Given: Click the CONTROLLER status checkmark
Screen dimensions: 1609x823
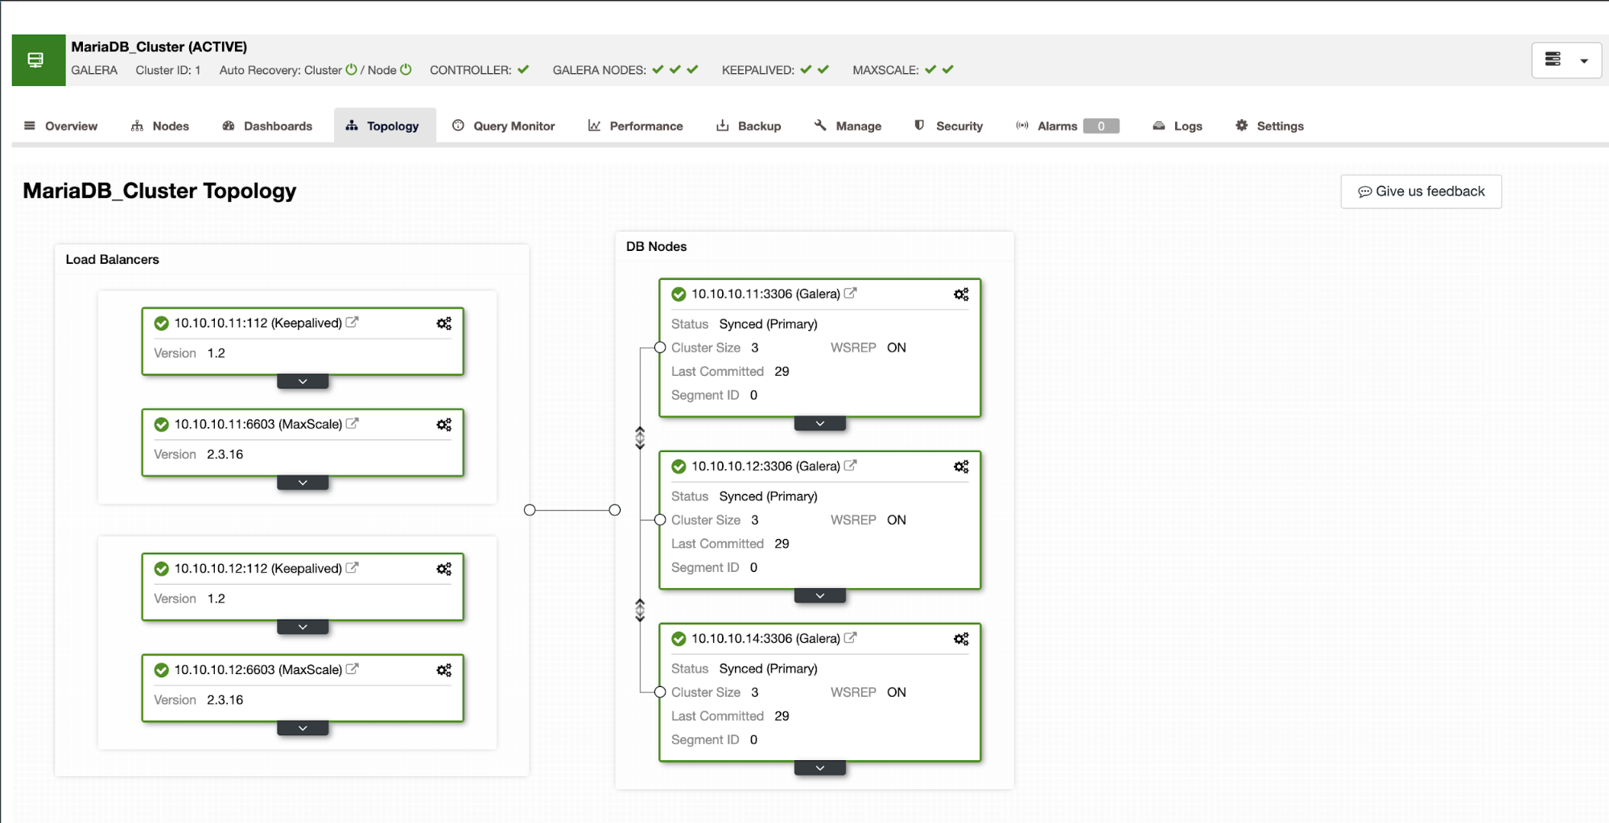Looking at the screenshot, I should coord(523,69).
